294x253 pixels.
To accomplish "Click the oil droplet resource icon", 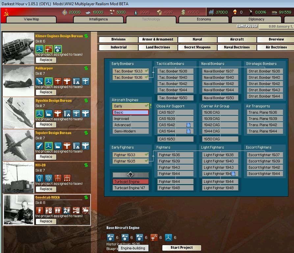I will click(136, 12).
